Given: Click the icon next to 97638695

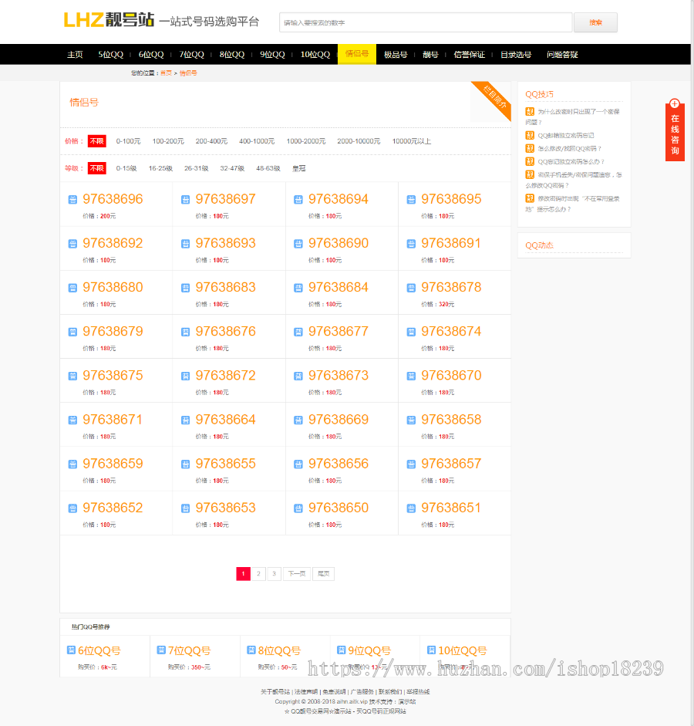Looking at the screenshot, I should point(411,200).
